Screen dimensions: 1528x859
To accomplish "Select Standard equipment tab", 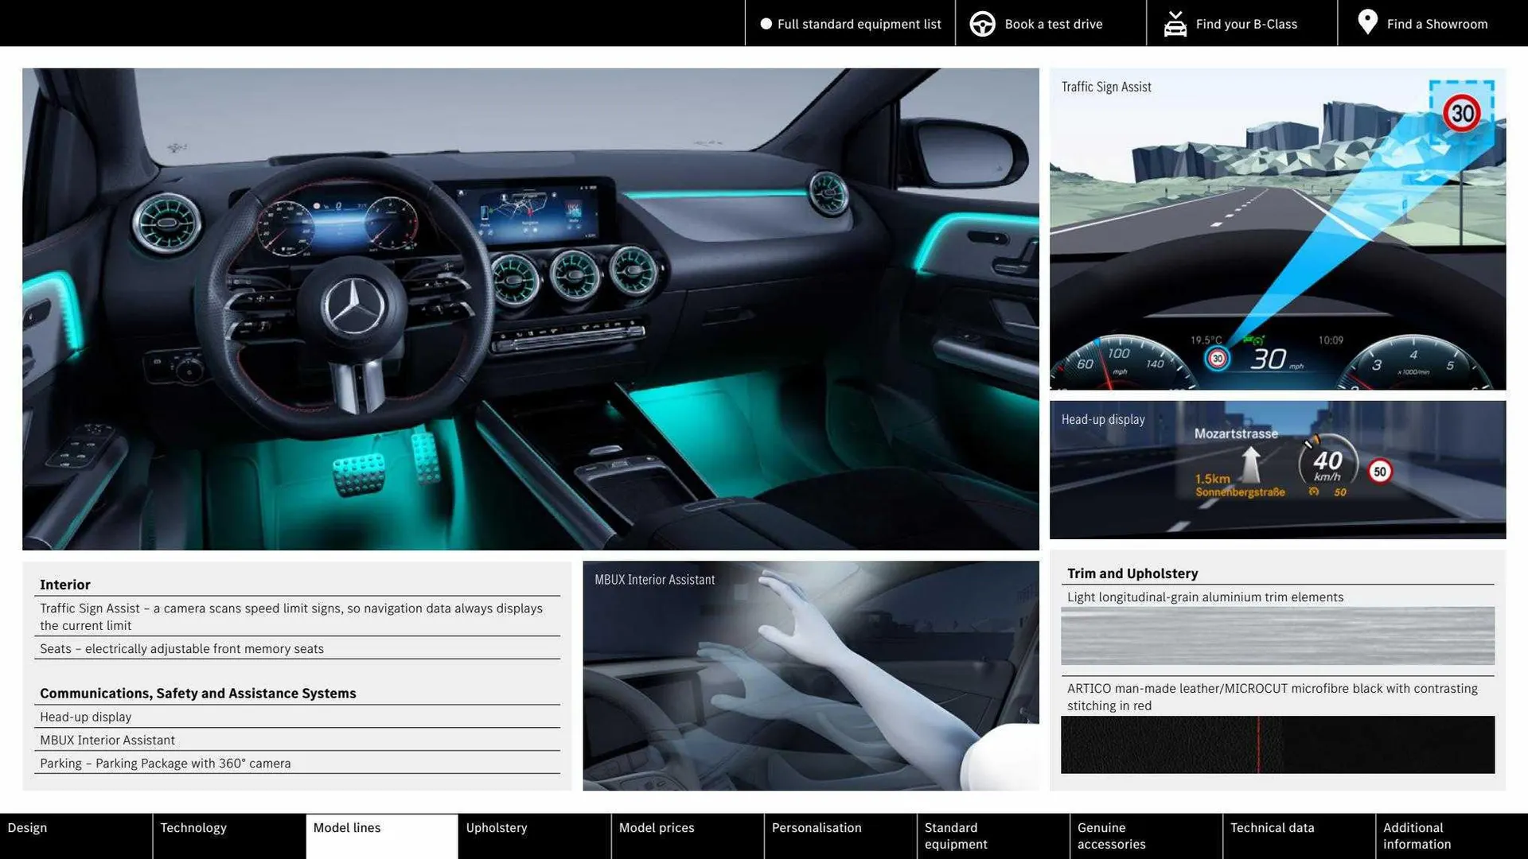I will (x=992, y=835).
